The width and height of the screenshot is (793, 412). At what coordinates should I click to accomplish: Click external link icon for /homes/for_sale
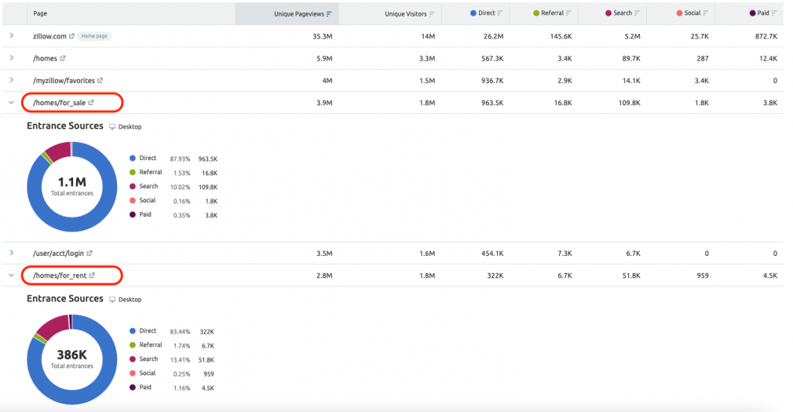click(91, 103)
